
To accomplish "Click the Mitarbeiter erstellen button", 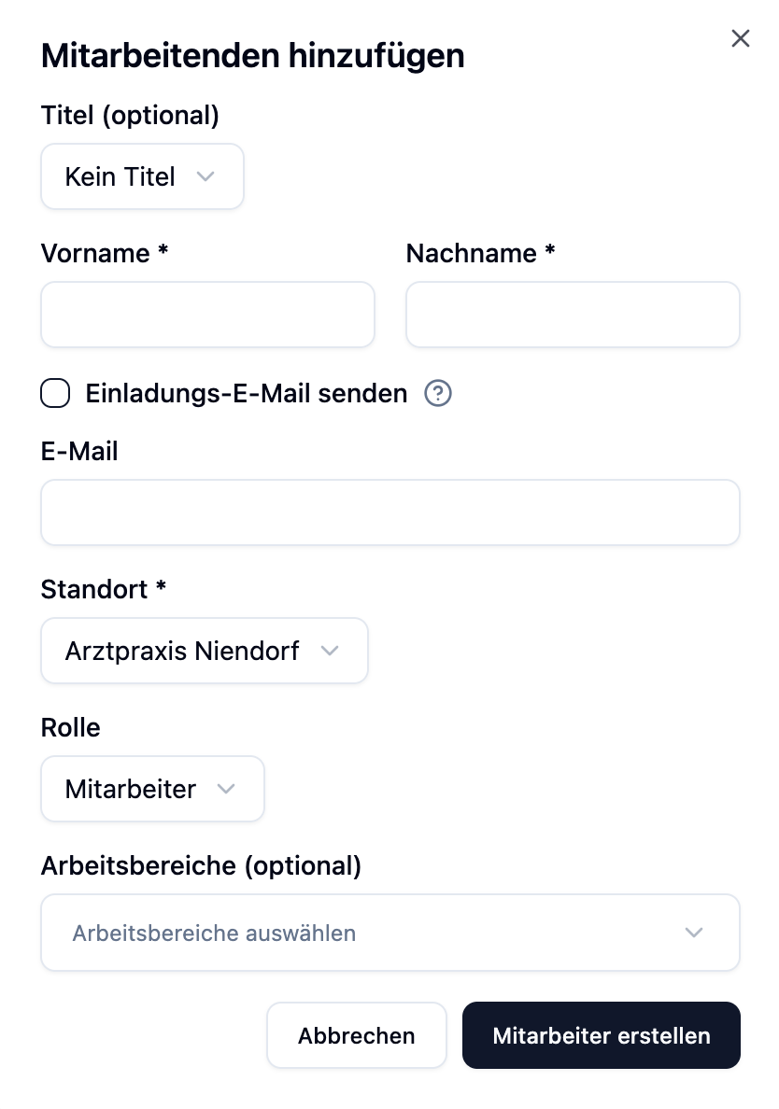I will (601, 1035).
